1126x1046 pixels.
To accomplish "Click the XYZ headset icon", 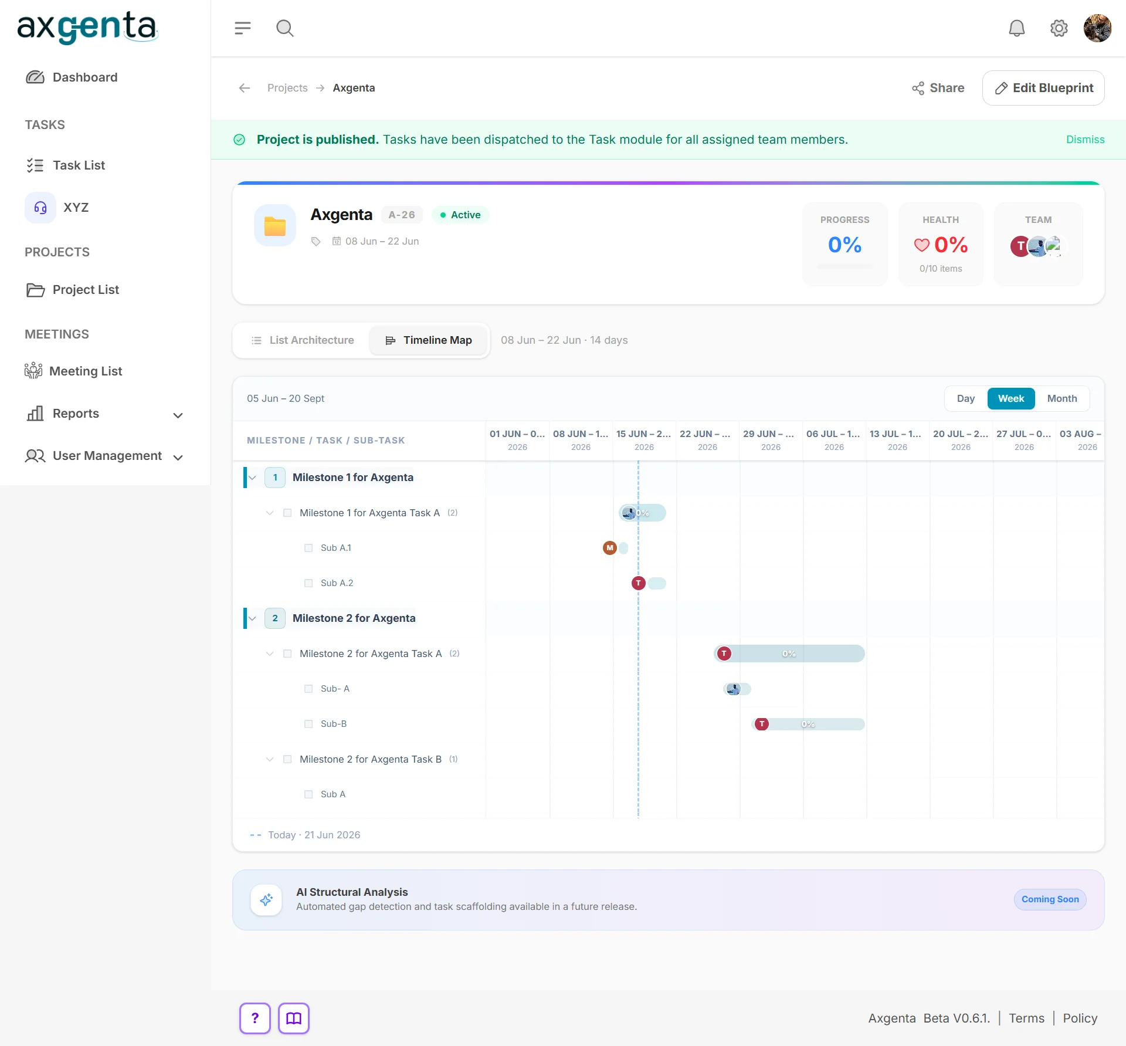I will [40, 207].
